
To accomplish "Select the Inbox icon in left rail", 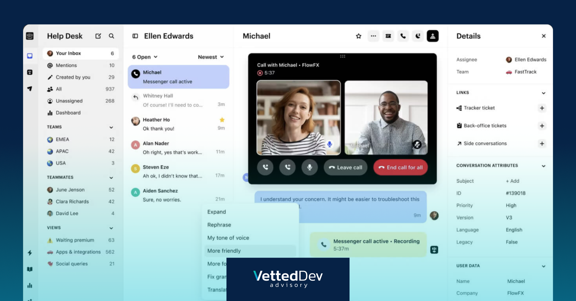I will tap(30, 56).
